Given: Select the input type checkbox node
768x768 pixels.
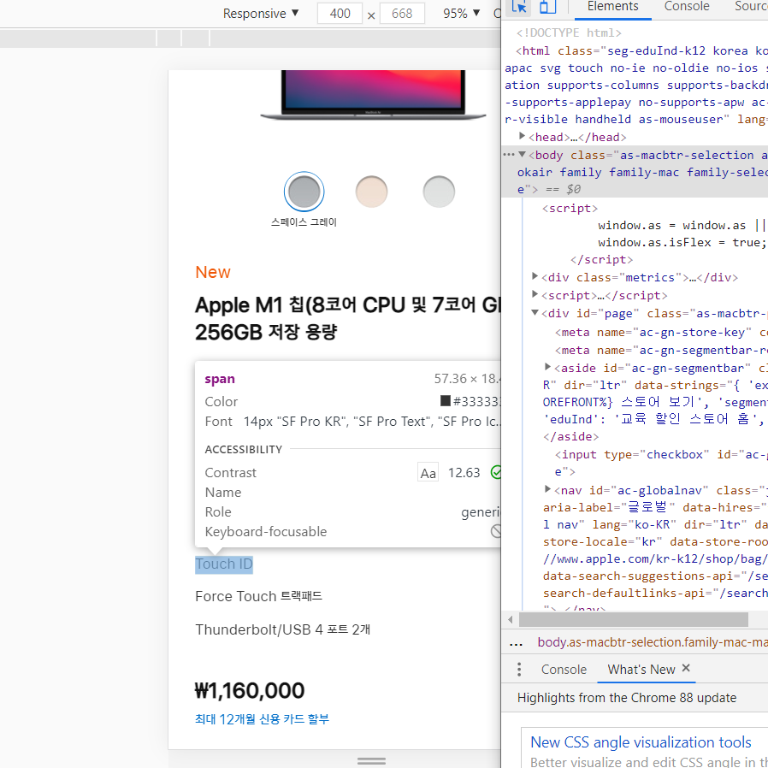Looking at the screenshot, I should (x=661, y=463).
